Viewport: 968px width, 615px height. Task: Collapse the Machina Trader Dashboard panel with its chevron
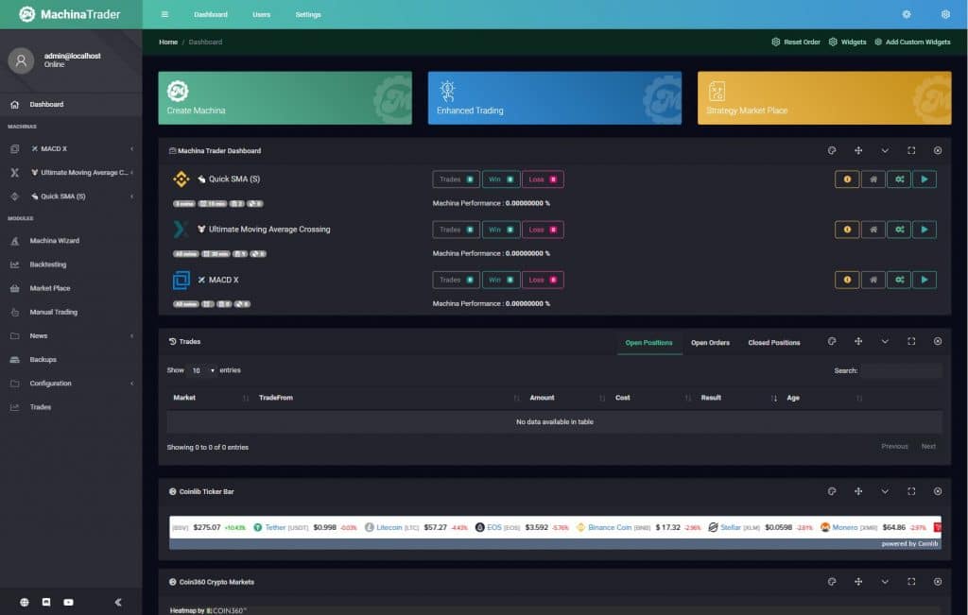click(885, 150)
